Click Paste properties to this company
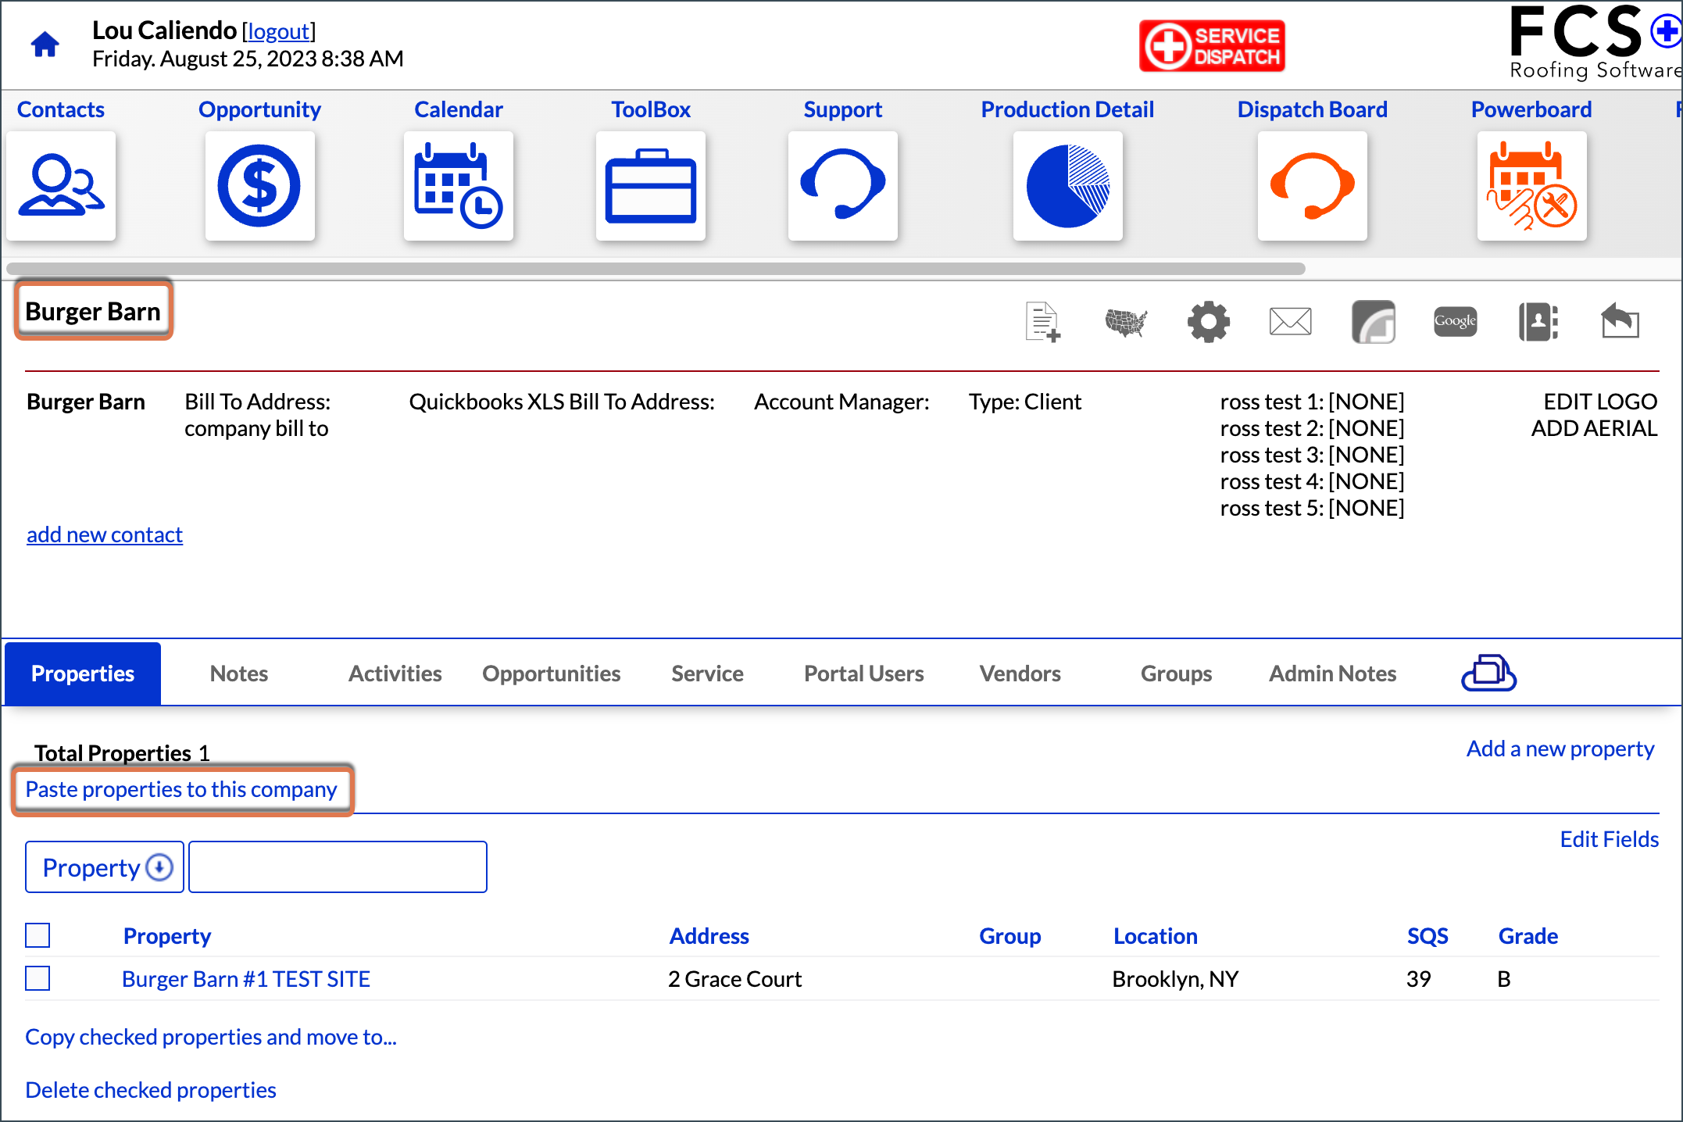This screenshot has height=1122, width=1683. (181, 789)
